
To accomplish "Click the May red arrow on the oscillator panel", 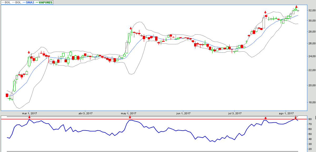I will 130,117.
